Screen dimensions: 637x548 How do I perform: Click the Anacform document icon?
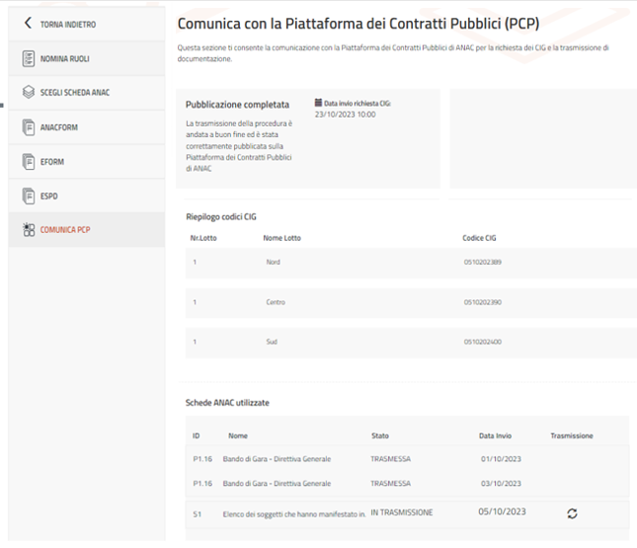tap(28, 127)
